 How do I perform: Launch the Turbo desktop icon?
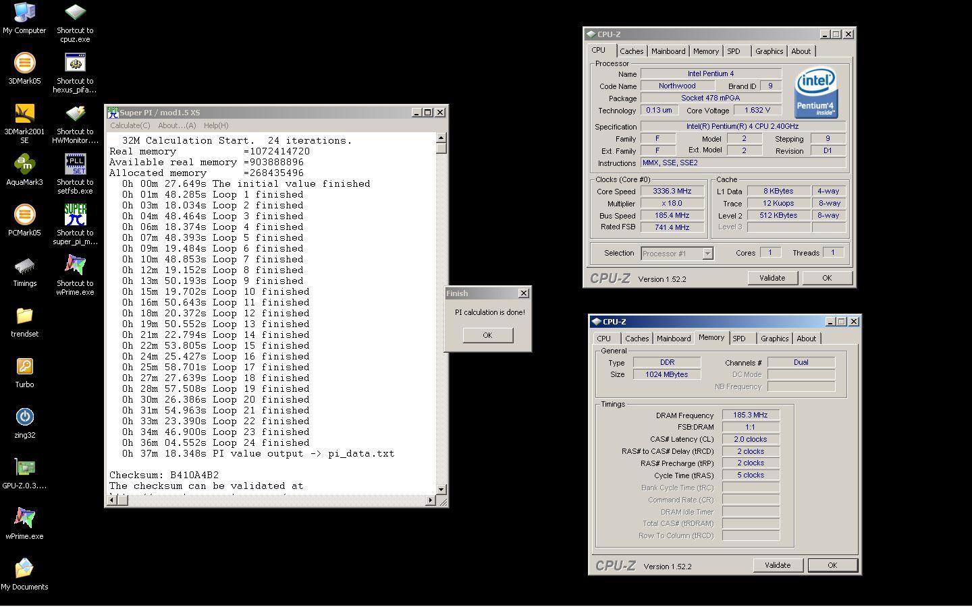click(24, 366)
